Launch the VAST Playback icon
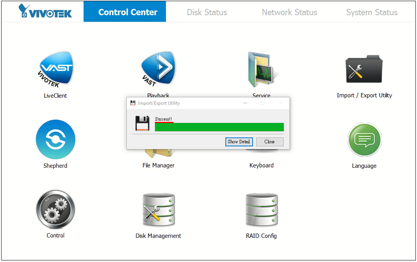 [x=158, y=69]
